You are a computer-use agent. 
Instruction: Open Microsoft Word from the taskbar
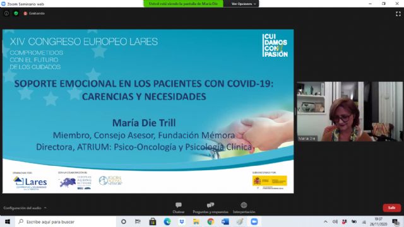(x=225, y=221)
